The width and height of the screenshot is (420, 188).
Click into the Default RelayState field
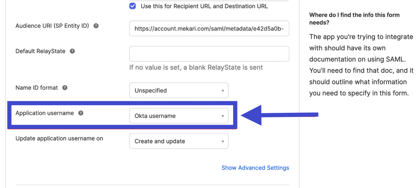pyautogui.click(x=209, y=54)
